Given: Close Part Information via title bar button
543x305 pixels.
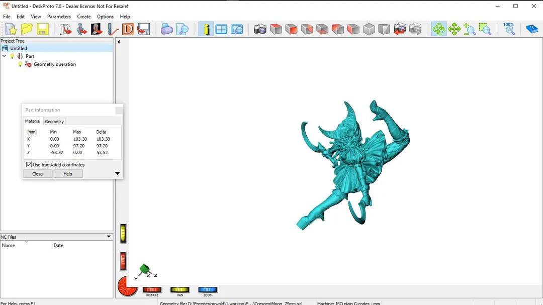Looking at the screenshot, I should point(119,110).
